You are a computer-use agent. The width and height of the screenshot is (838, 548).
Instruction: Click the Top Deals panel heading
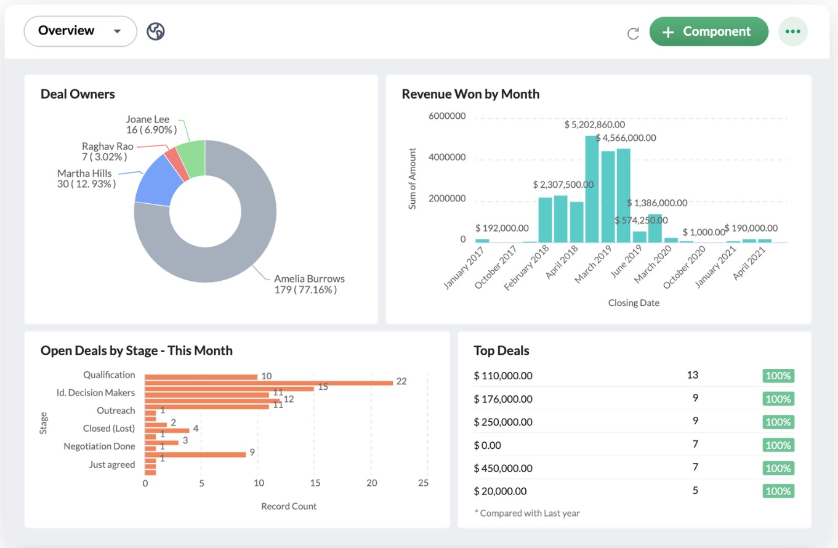[501, 350]
